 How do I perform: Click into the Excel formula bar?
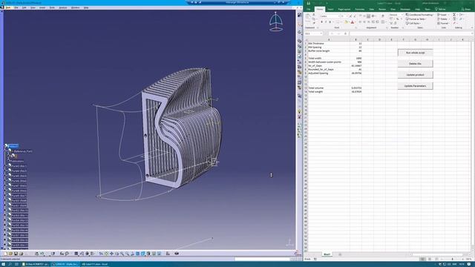[410, 33]
